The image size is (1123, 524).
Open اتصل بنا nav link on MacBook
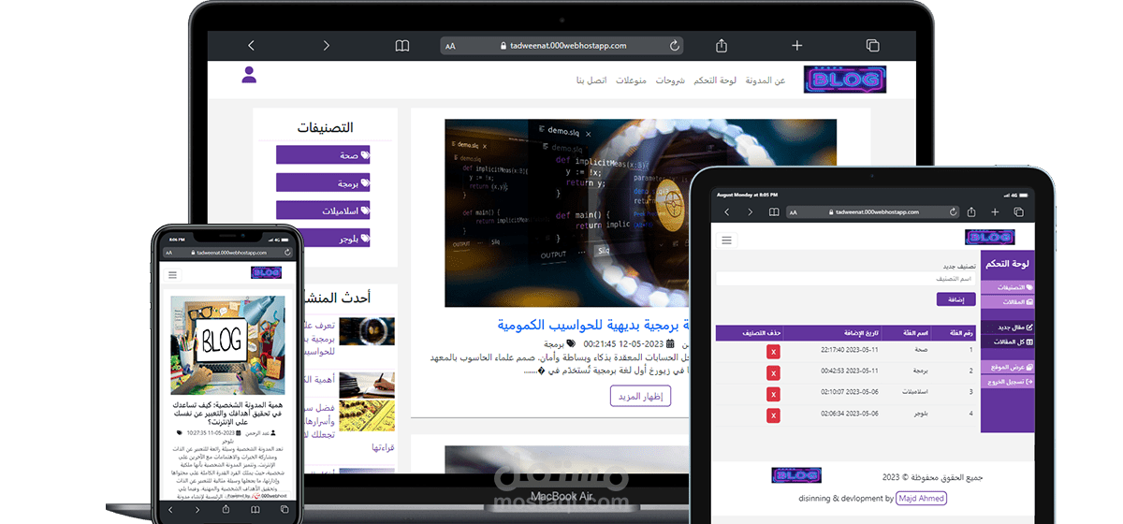click(591, 80)
